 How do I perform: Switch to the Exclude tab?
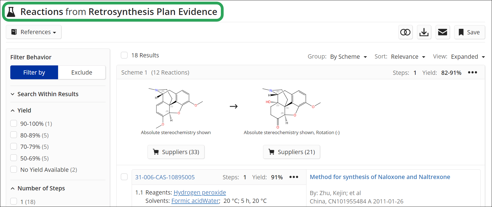(82, 72)
